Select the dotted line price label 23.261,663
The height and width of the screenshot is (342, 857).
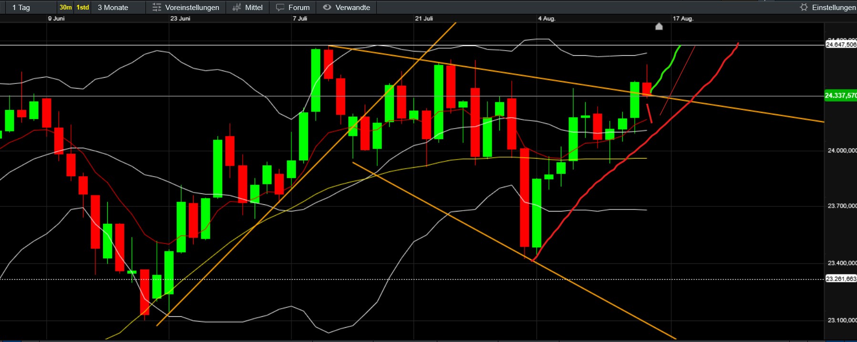tap(841, 279)
